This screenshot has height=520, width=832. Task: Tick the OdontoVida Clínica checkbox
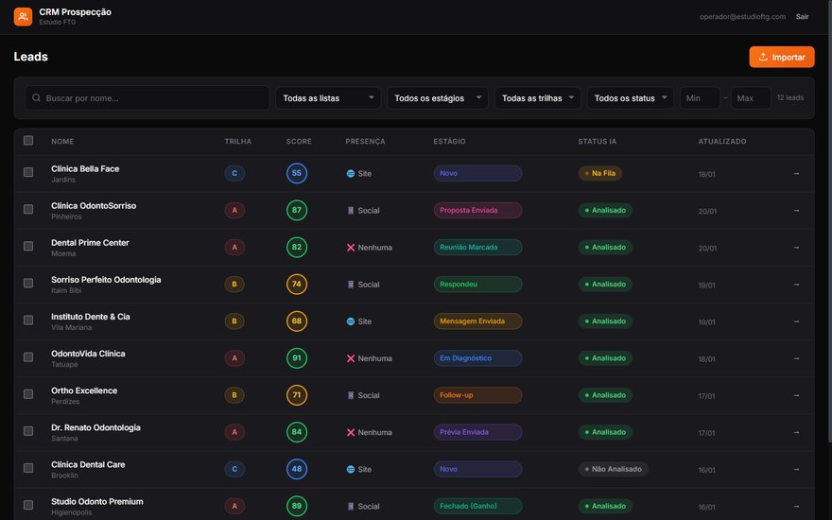pos(28,357)
